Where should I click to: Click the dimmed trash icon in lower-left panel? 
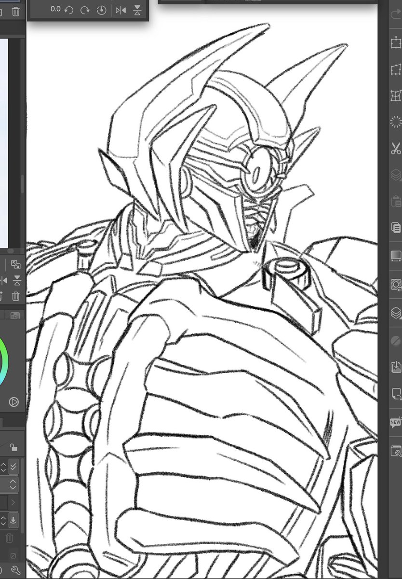click(x=9, y=538)
